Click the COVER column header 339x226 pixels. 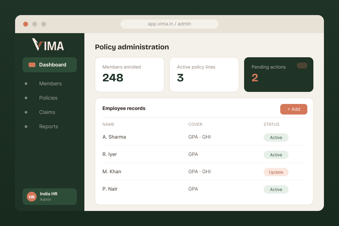(x=195, y=124)
